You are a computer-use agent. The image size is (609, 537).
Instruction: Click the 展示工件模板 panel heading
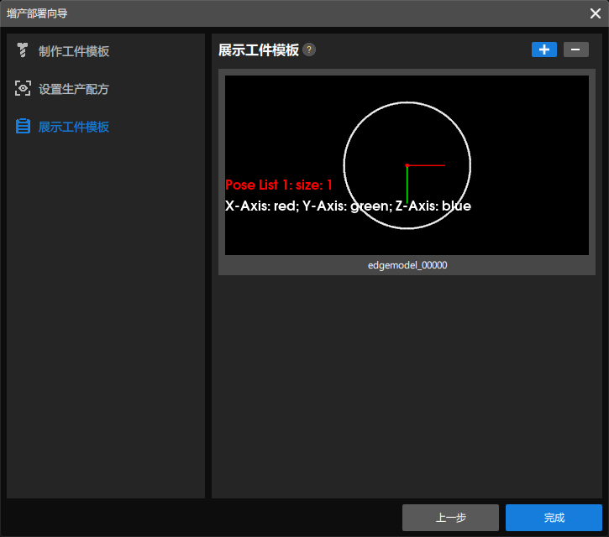259,50
